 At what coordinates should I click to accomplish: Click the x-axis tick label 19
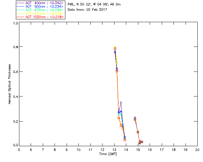pyautogui.click(x=186, y=150)
